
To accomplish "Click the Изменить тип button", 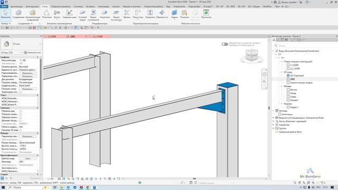I will [33, 53].
